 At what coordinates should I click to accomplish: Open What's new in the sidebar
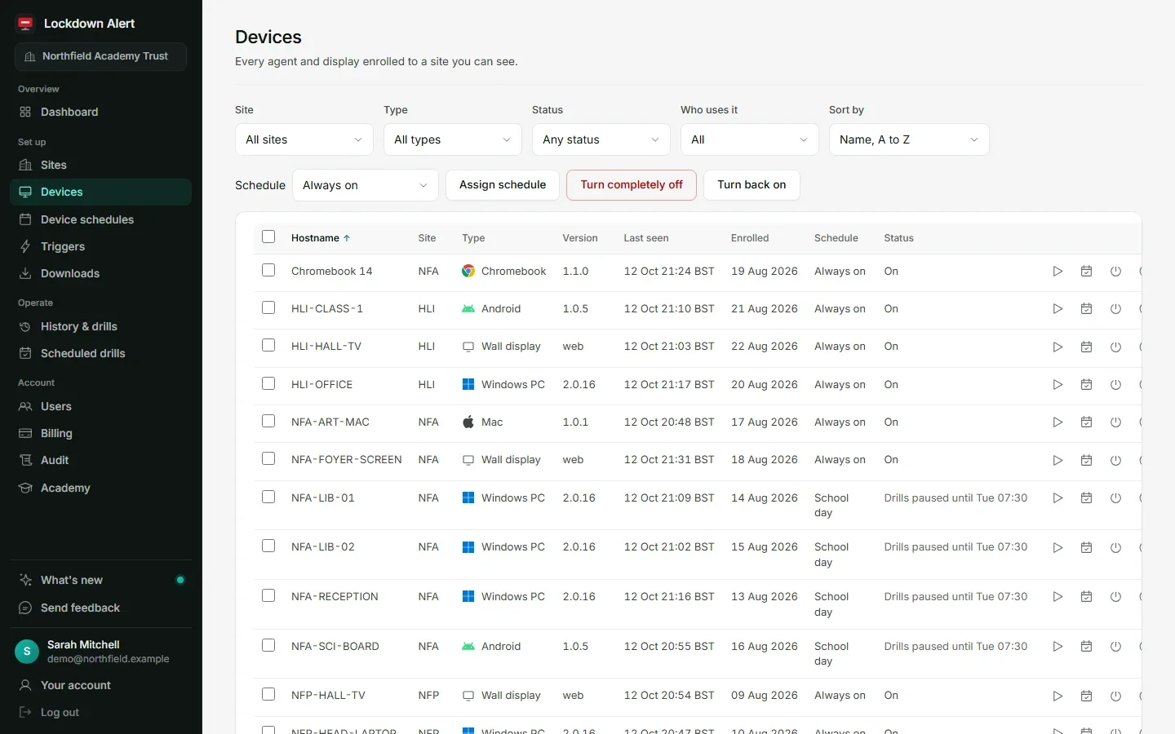(x=100, y=580)
